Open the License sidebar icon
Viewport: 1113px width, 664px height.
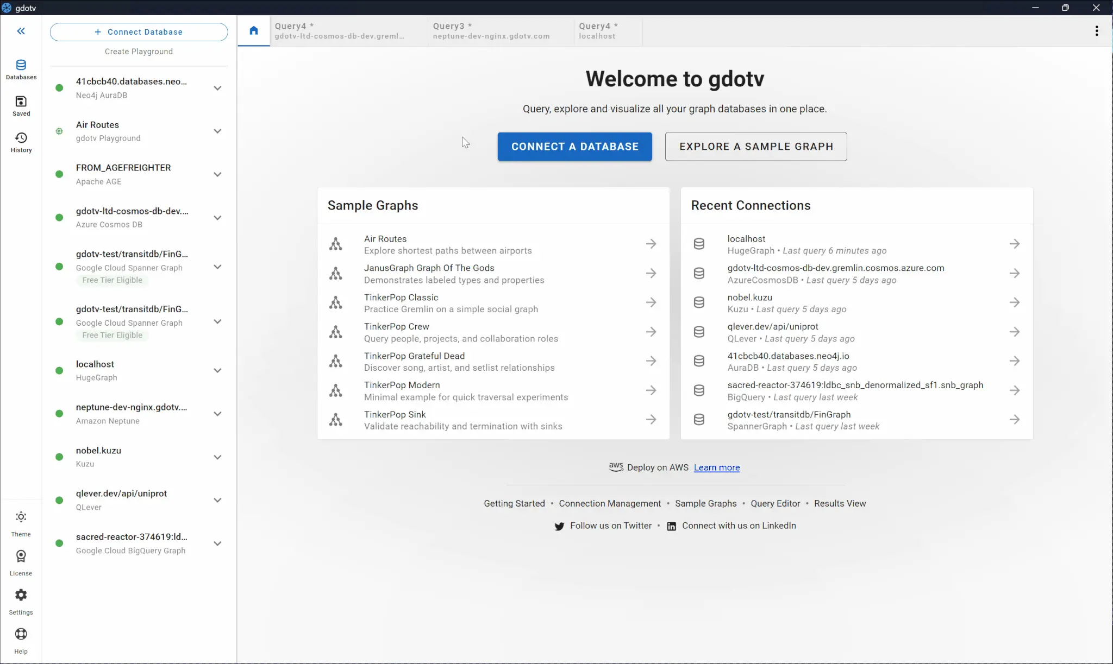tap(21, 557)
